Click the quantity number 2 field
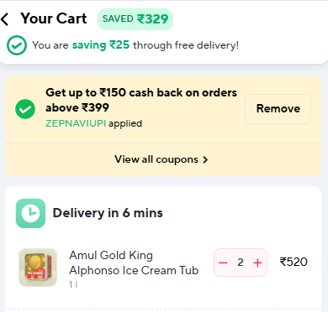This screenshot has width=328, height=312. 241,263
